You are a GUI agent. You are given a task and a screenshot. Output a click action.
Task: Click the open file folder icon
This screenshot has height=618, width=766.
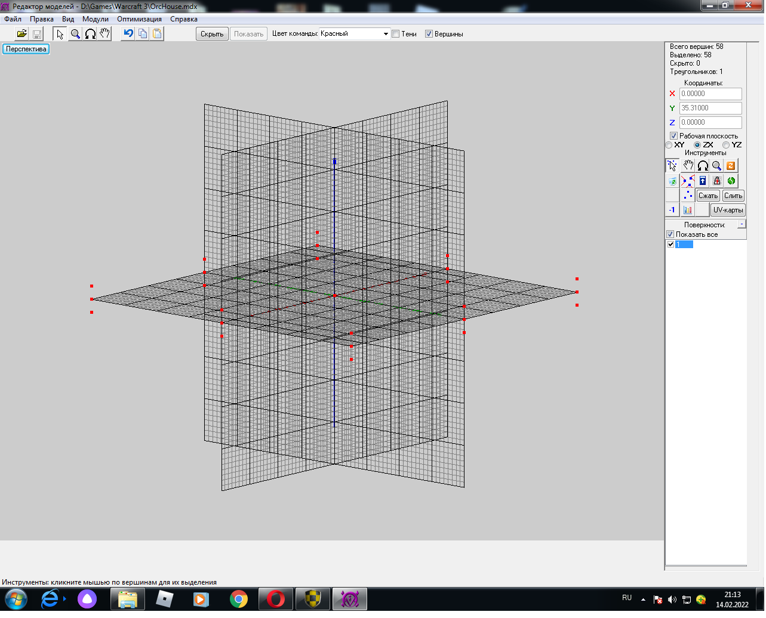[21, 34]
